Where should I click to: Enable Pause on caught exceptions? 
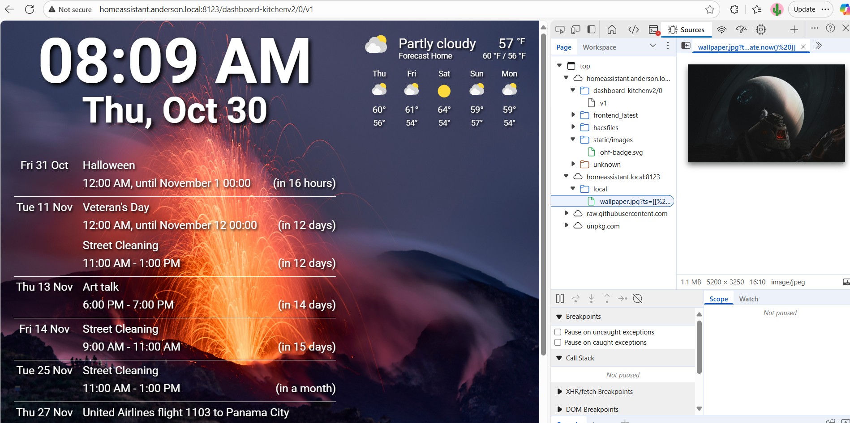[x=558, y=343]
